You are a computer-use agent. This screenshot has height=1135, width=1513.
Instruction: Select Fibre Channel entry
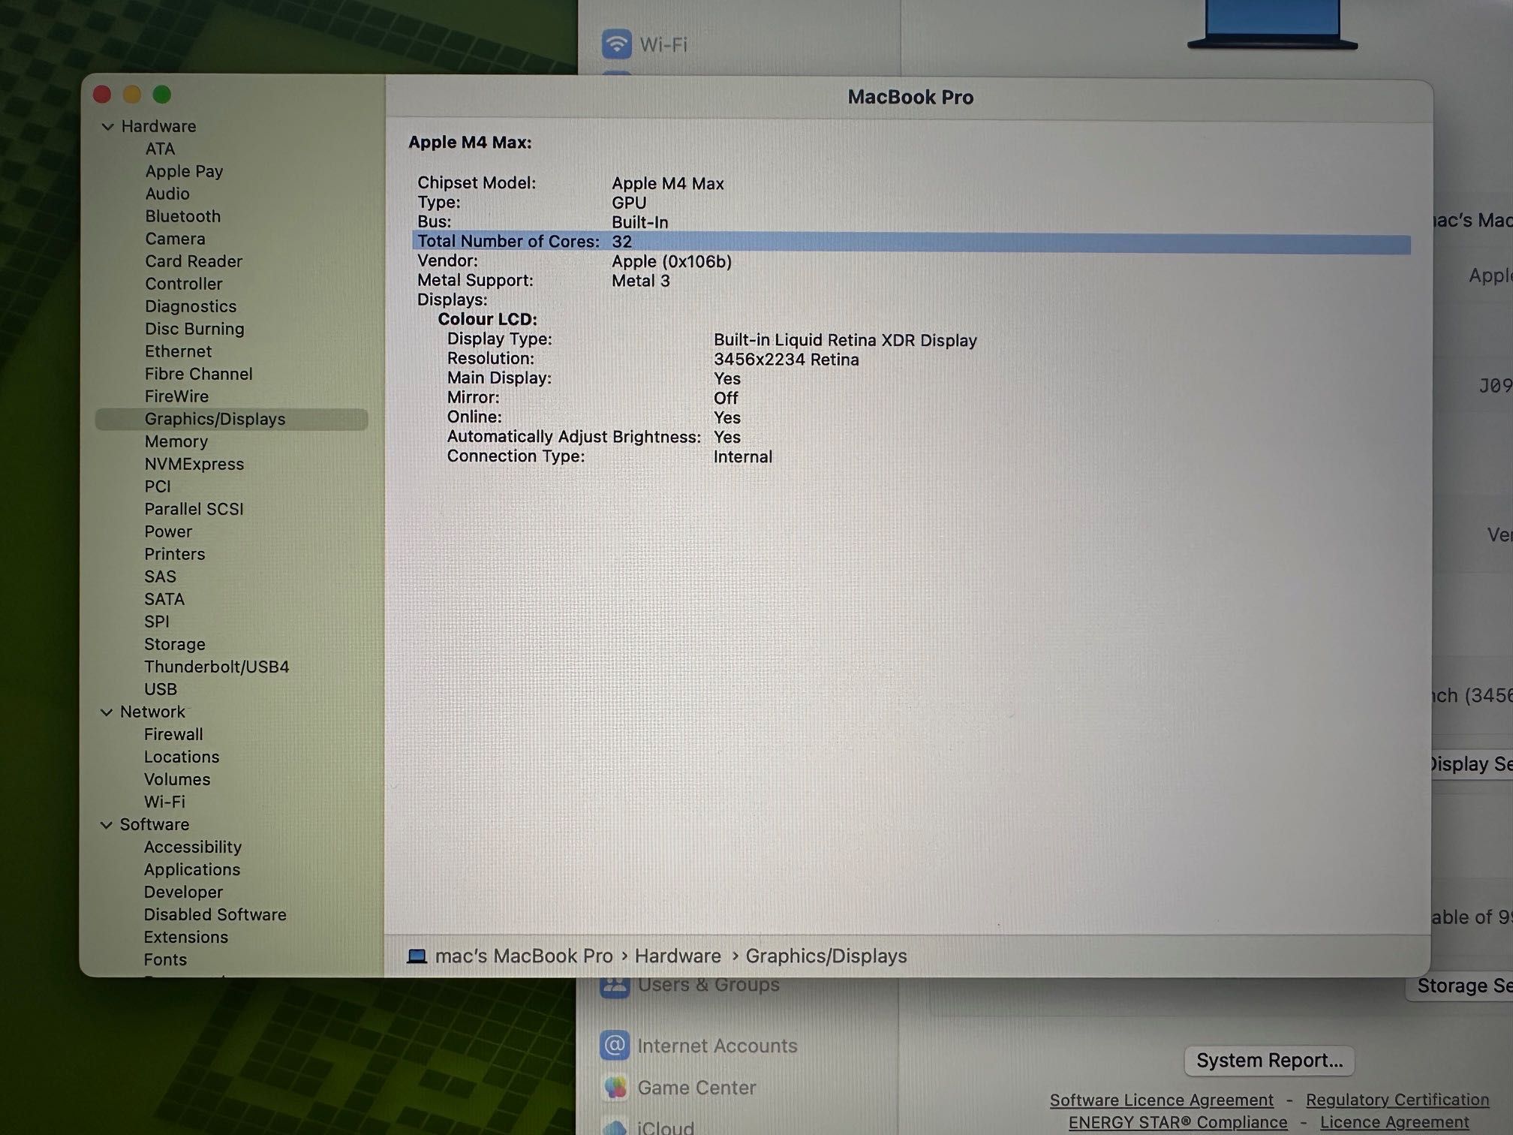(x=198, y=374)
